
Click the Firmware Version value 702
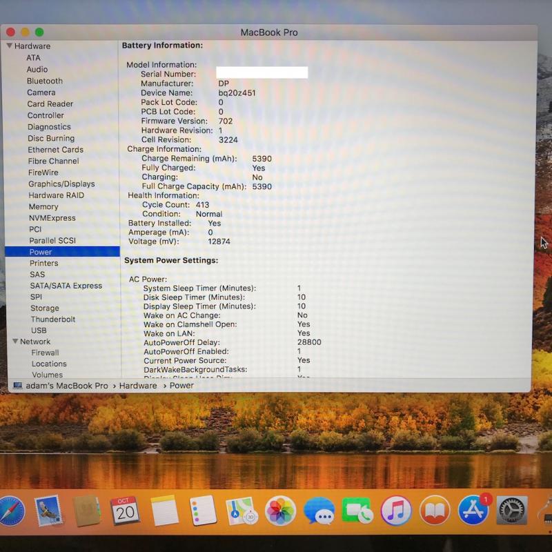click(x=226, y=121)
